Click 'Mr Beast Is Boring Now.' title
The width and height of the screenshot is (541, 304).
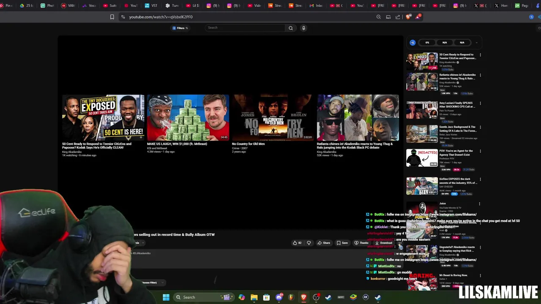click(x=453, y=275)
